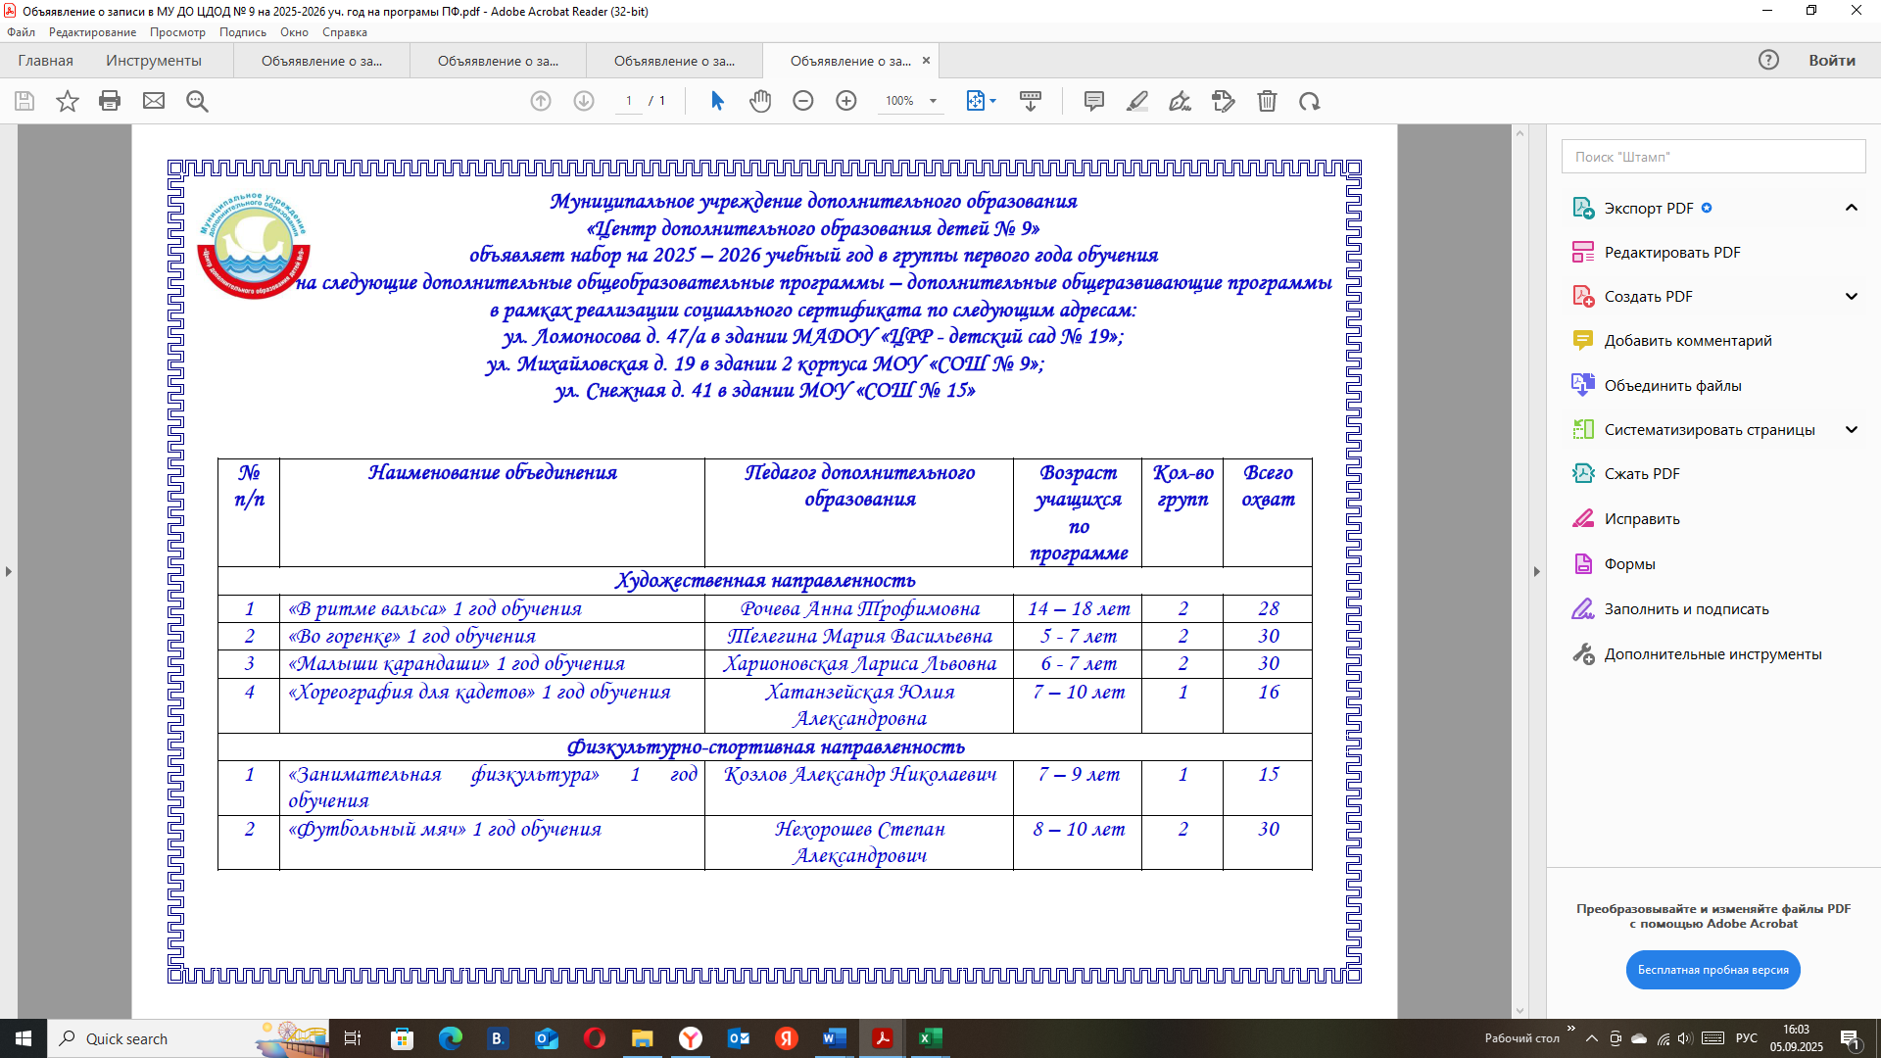1881x1058 pixels.
Task: Add a sticky note comment
Action: click(x=1094, y=101)
